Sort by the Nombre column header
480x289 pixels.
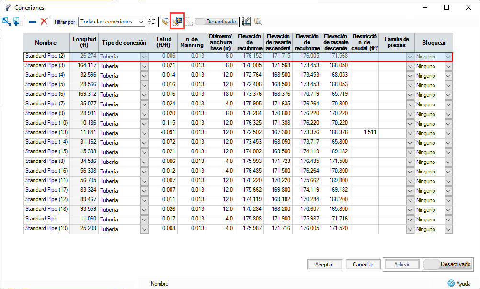pos(46,43)
